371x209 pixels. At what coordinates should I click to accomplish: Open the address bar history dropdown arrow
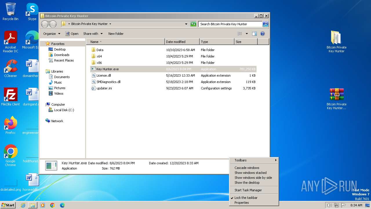click(x=186, y=24)
